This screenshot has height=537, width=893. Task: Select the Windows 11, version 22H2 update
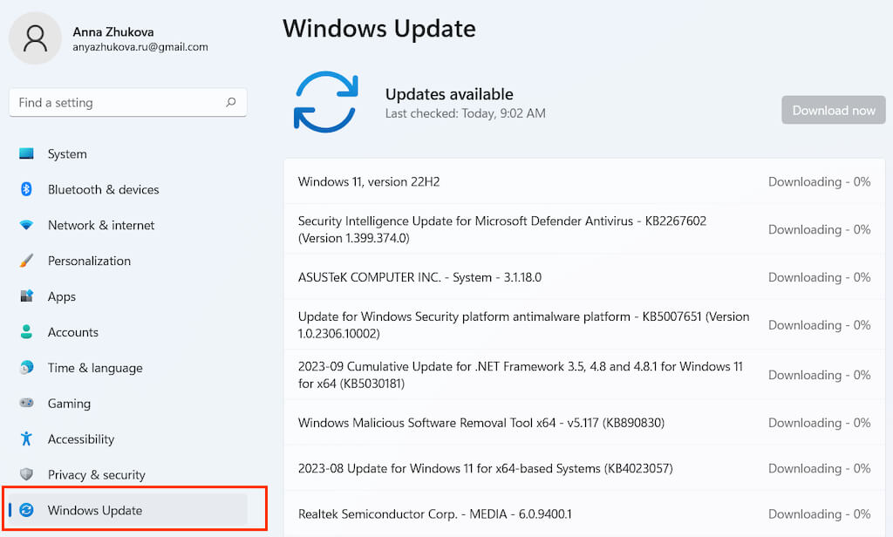(x=369, y=182)
